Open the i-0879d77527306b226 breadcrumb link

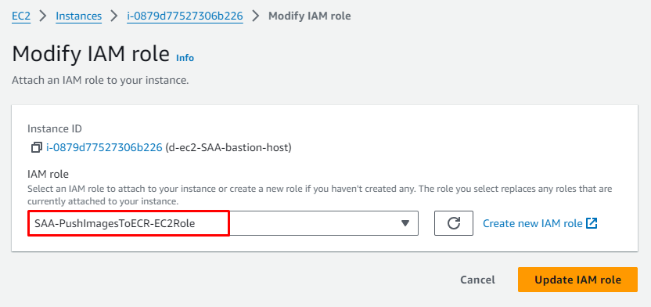(185, 16)
